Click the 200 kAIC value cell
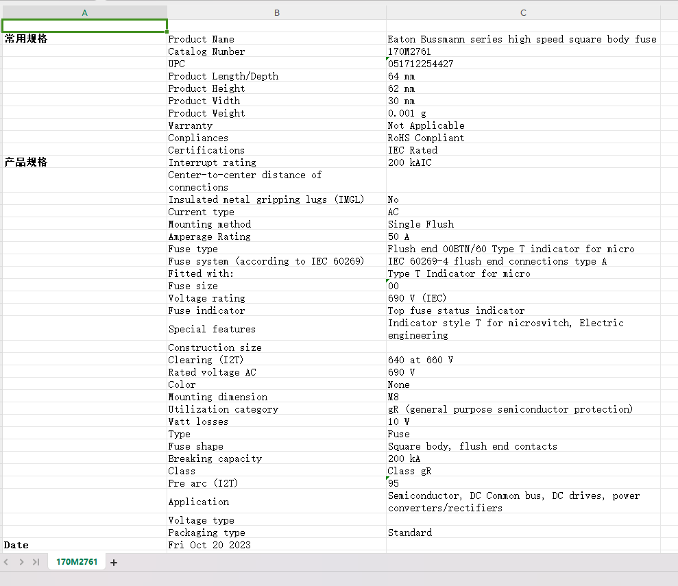 (523, 162)
